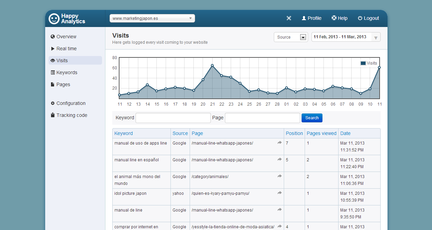Open the Help section
The height and width of the screenshot is (230, 432).
click(x=339, y=18)
